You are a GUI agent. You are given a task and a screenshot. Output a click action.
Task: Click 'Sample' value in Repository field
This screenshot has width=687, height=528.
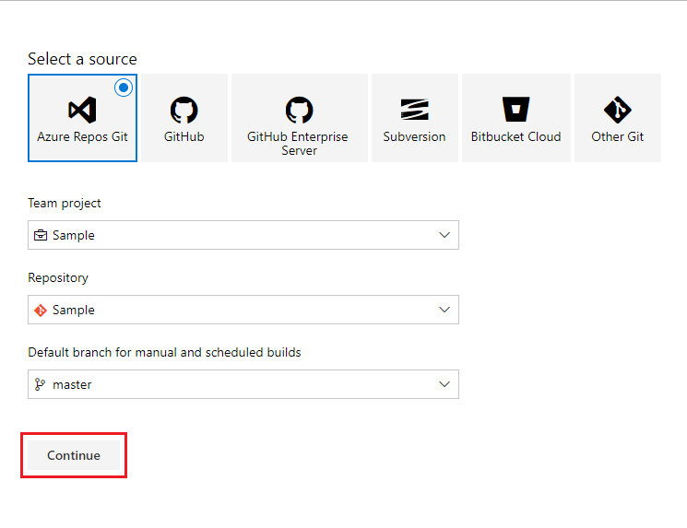(x=74, y=310)
